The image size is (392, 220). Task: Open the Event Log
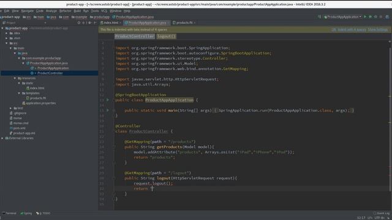[x=381, y=213]
